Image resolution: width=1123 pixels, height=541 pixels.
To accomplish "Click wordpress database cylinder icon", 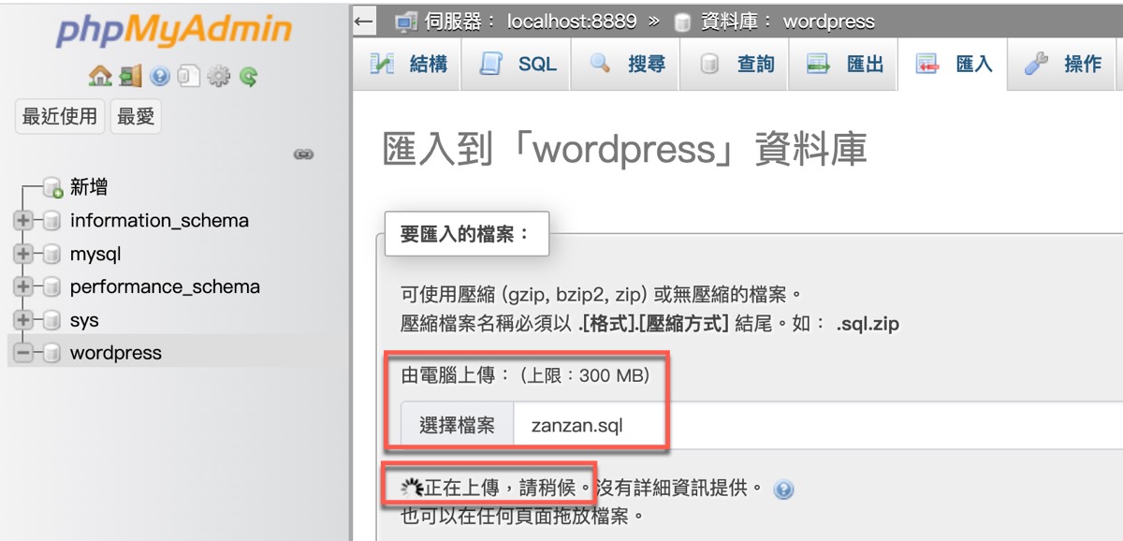I will pos(52,354).
